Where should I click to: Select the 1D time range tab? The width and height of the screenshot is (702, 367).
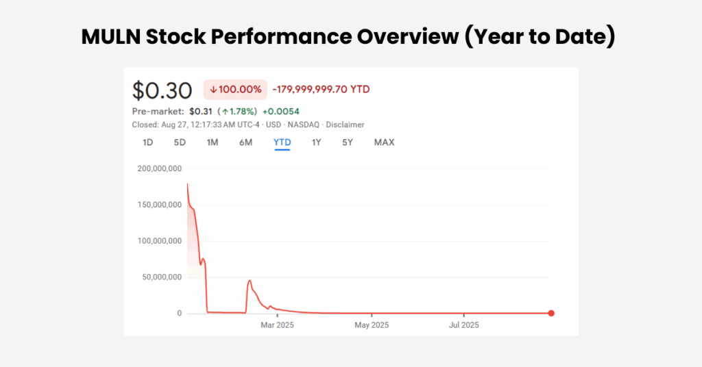click(x=148, y=142)
